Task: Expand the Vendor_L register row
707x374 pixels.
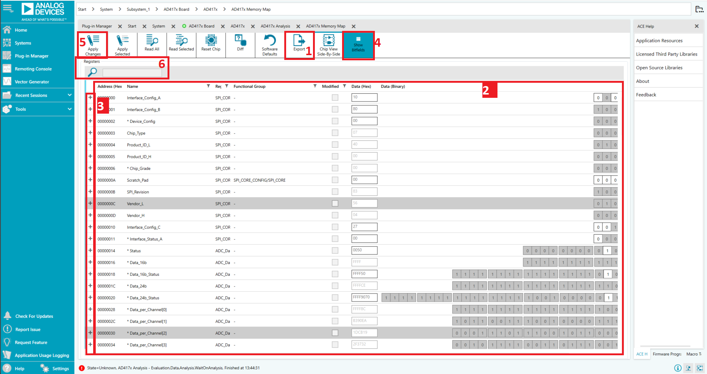Action: (x=90, y=203)
